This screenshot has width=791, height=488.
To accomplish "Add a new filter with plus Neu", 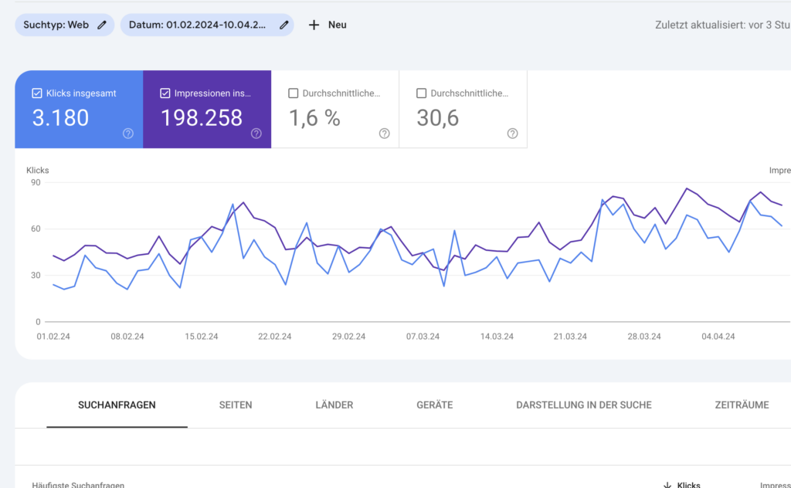I will pos(328,25).
